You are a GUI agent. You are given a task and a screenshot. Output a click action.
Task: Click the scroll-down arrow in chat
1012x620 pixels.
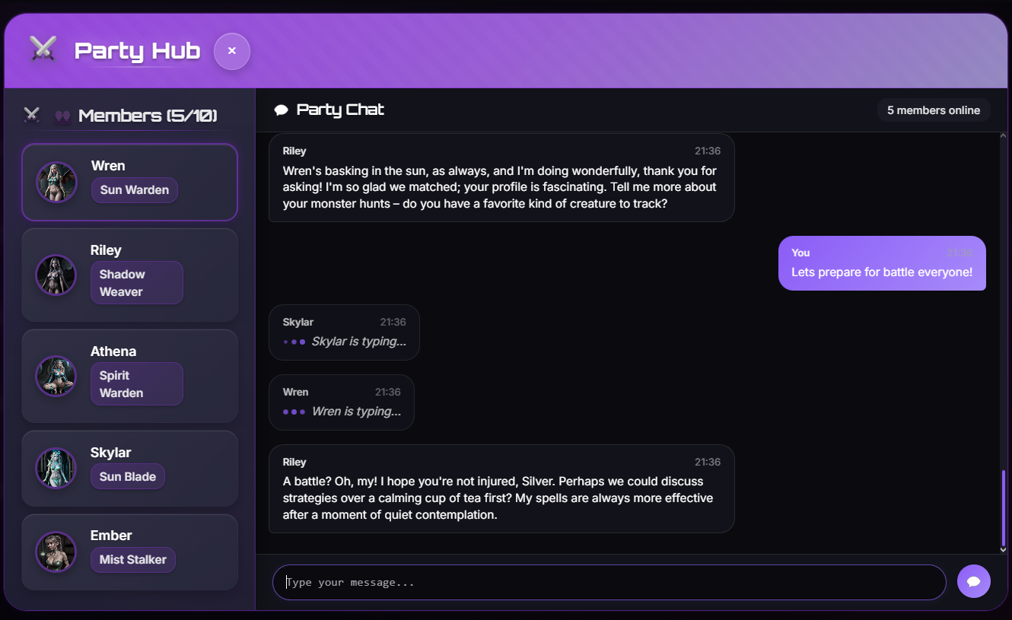(1003, 549)
